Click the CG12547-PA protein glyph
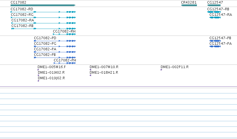This screenshot has height=139, width=237. [215, 46]
